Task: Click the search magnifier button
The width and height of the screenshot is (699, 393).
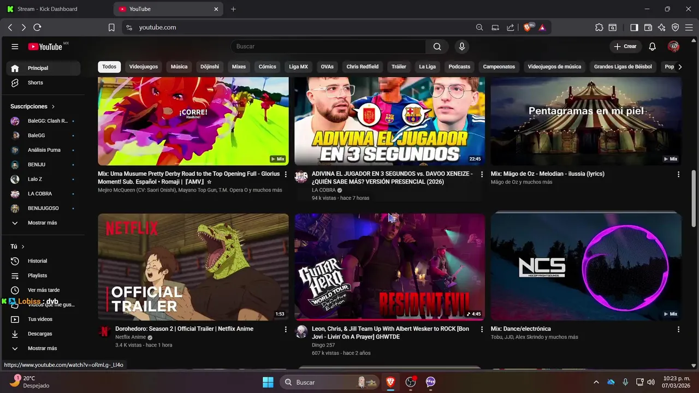Action: point(437,46)
